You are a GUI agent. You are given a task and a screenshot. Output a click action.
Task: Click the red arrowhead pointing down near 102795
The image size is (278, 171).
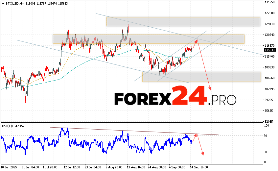(x=210, y=88)
